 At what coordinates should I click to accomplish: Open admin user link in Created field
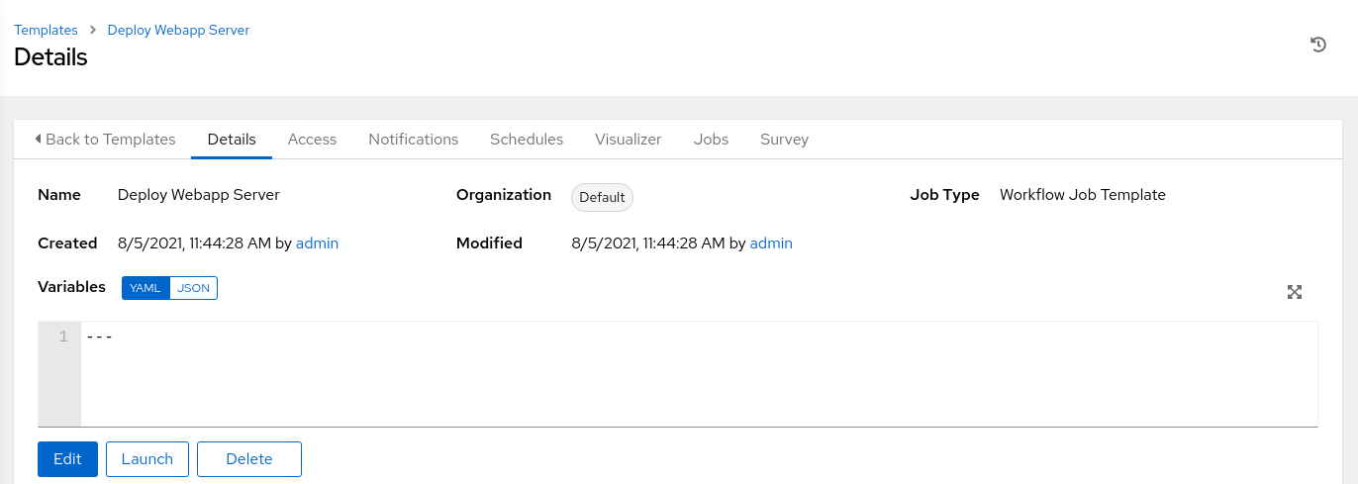(317, 243)
